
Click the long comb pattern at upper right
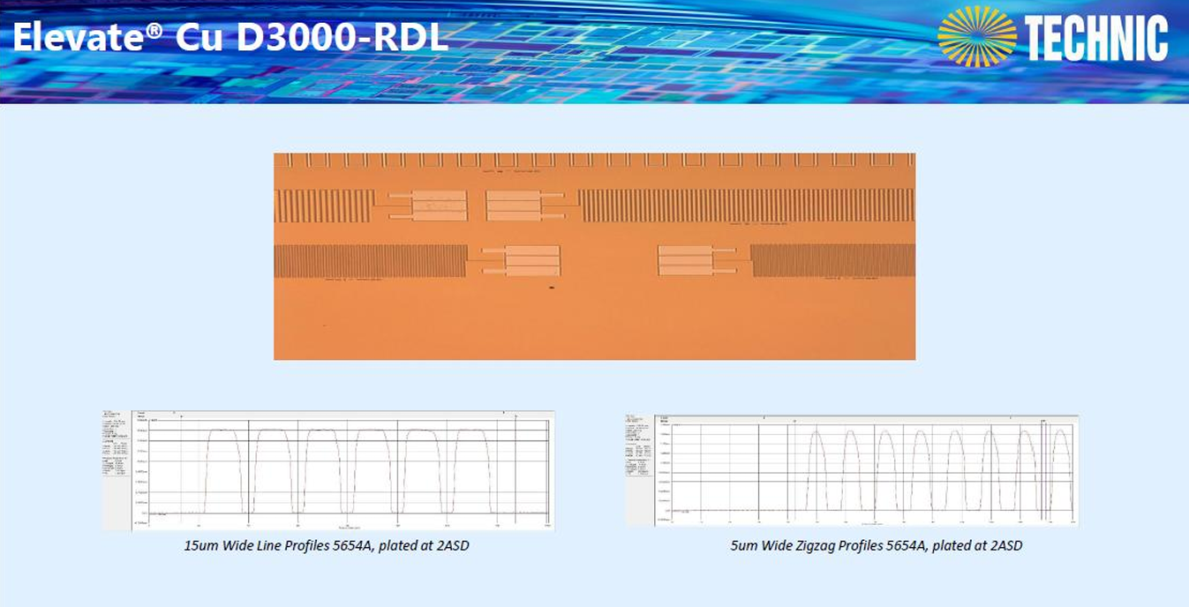[746, 205]
